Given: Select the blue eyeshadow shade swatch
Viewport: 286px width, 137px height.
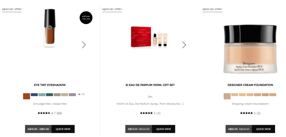Looking at the screenshot, I should click(34, 95).
